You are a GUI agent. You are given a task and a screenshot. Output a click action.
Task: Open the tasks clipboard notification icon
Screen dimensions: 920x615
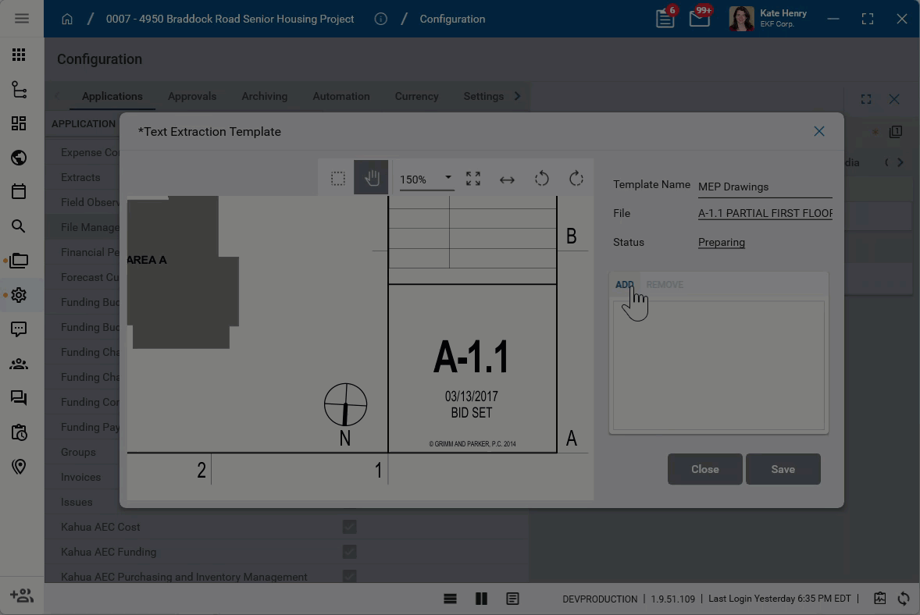[665, 19]
